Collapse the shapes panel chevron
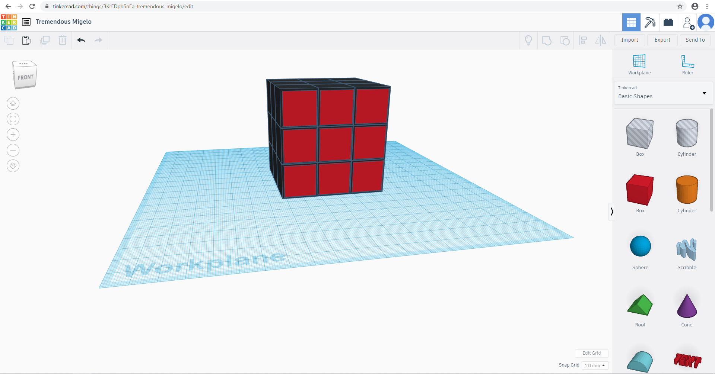 pyautogui.click(x=611, y=212)
